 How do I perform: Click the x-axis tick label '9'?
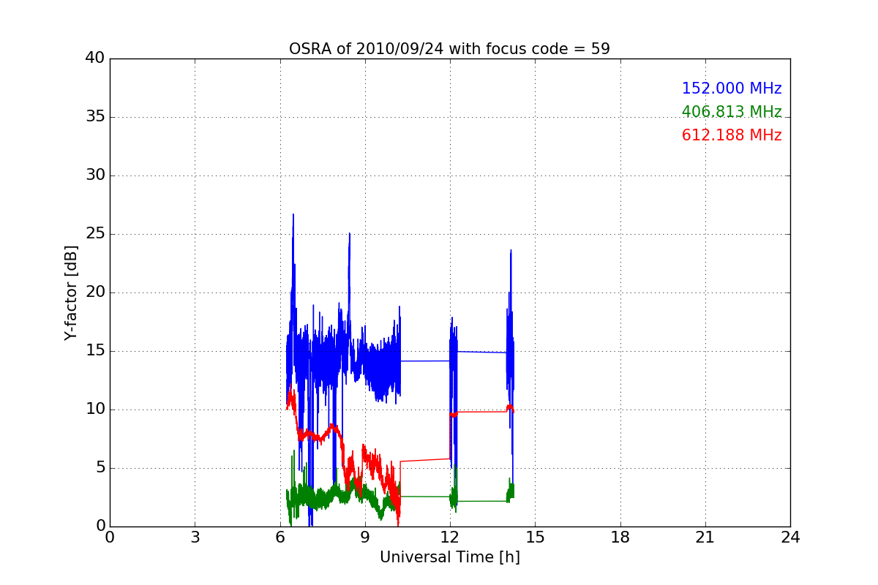point(365,537)
